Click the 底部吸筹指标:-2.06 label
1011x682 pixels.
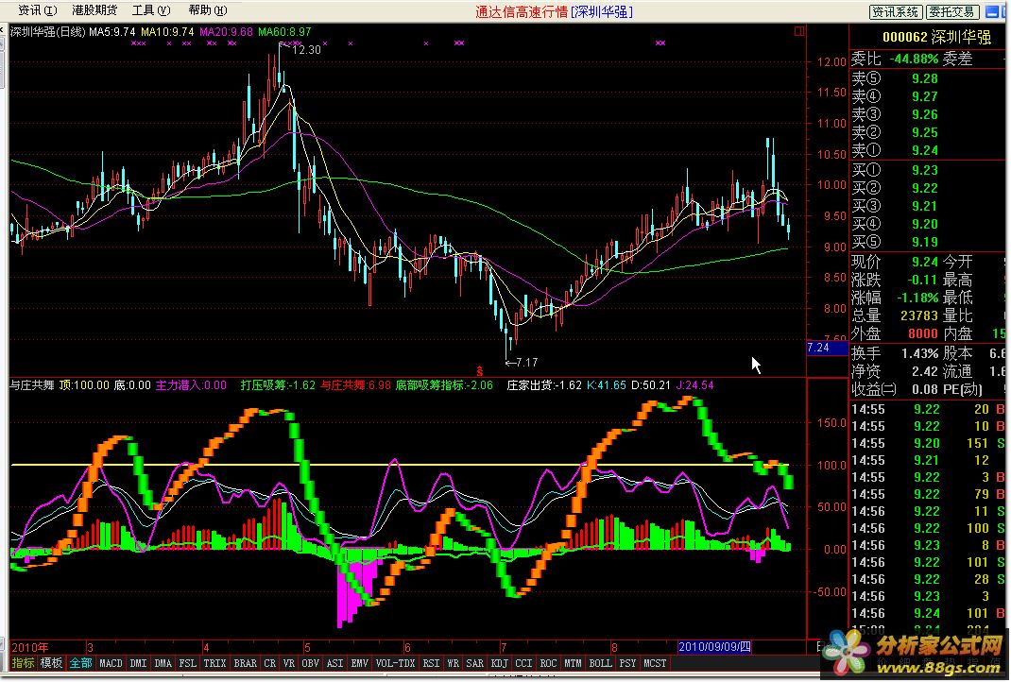[444, 385]
